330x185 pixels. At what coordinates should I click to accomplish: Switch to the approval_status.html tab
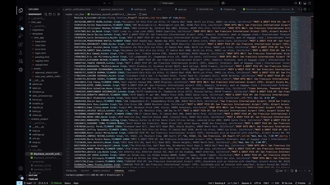112,9
